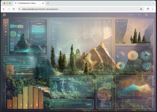This screenshot has width=157, height=112.
Task: Click the orange donut chart in right panel
Action: pos(133,55)
